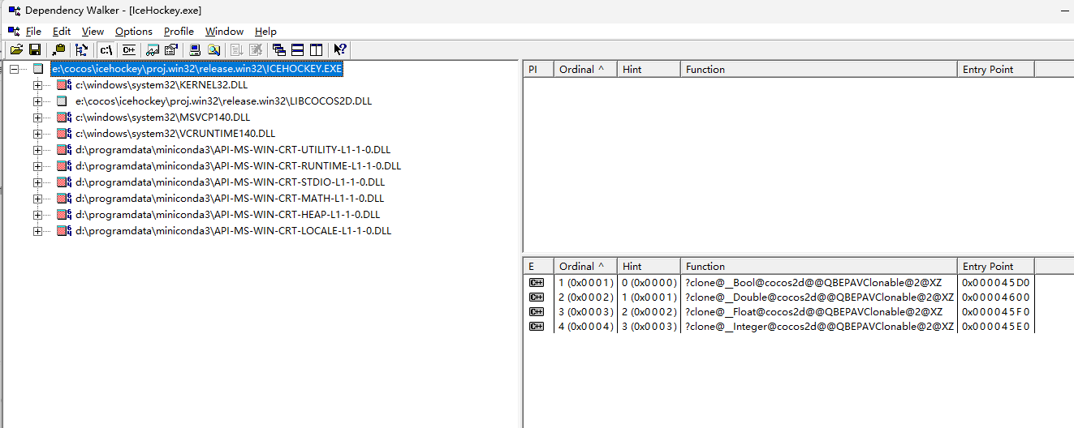Toggle the c:\ Full Paths toolbar button
The image size is (1074, 428).
click(x=106, y=49)
